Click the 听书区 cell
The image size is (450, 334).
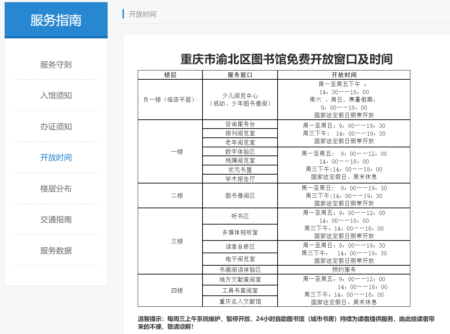click(240, 216)
